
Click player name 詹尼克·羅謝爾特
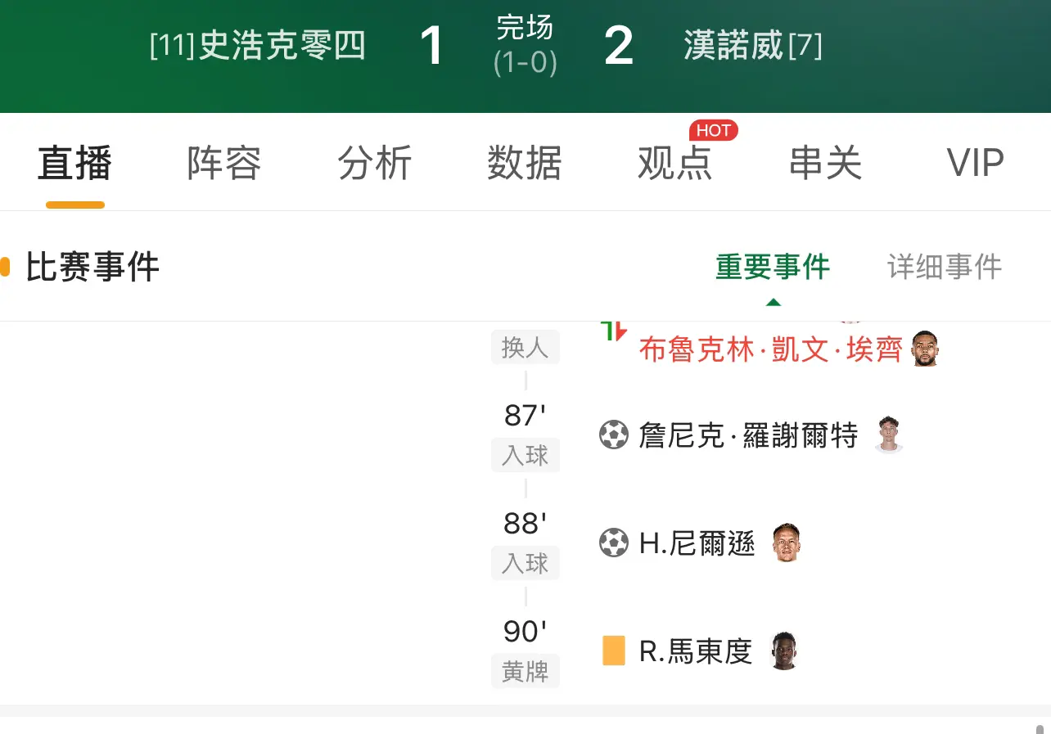click(748, 435)
